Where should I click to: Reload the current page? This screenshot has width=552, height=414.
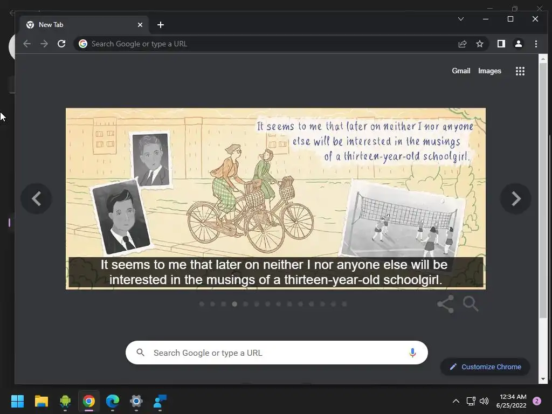click(x=61, y=44)
